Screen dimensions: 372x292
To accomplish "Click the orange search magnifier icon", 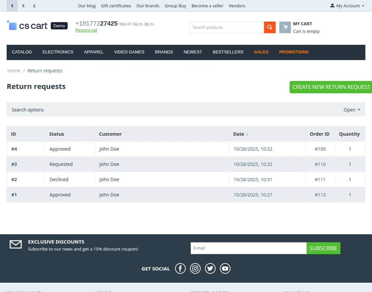I will pos(269,27).
